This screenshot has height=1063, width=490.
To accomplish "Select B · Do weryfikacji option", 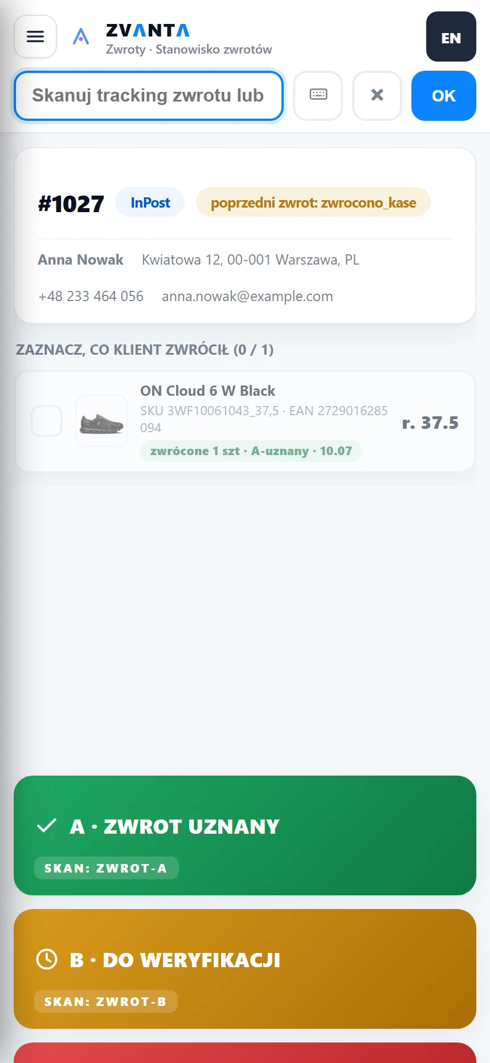I will [245, 969].
